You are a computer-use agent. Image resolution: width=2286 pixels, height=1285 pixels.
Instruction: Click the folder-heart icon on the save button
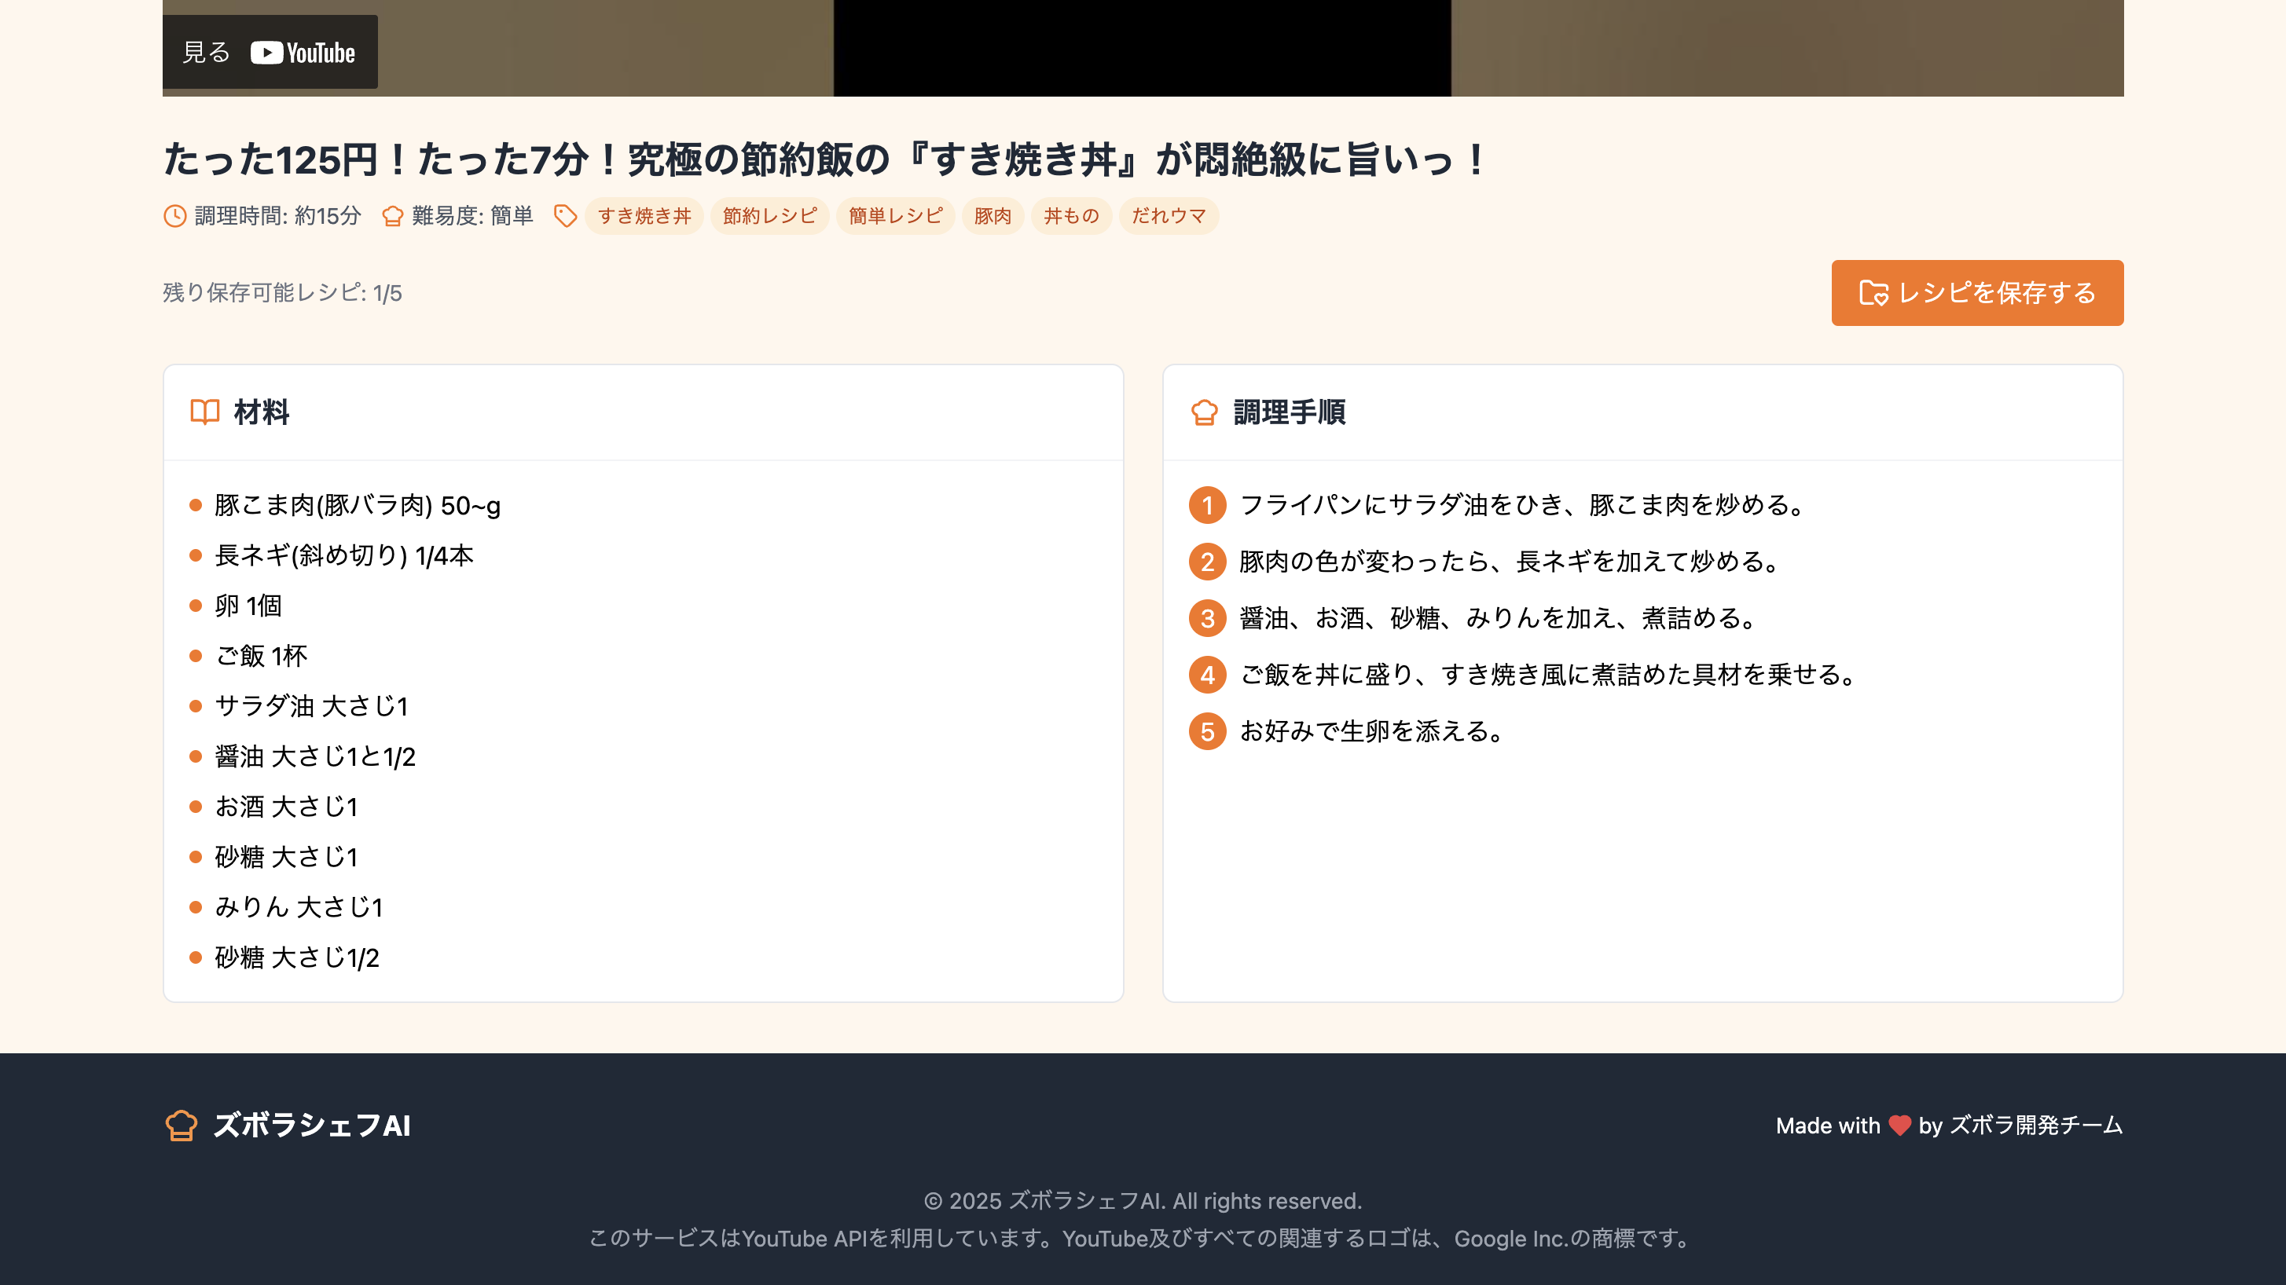[1873, 293]
